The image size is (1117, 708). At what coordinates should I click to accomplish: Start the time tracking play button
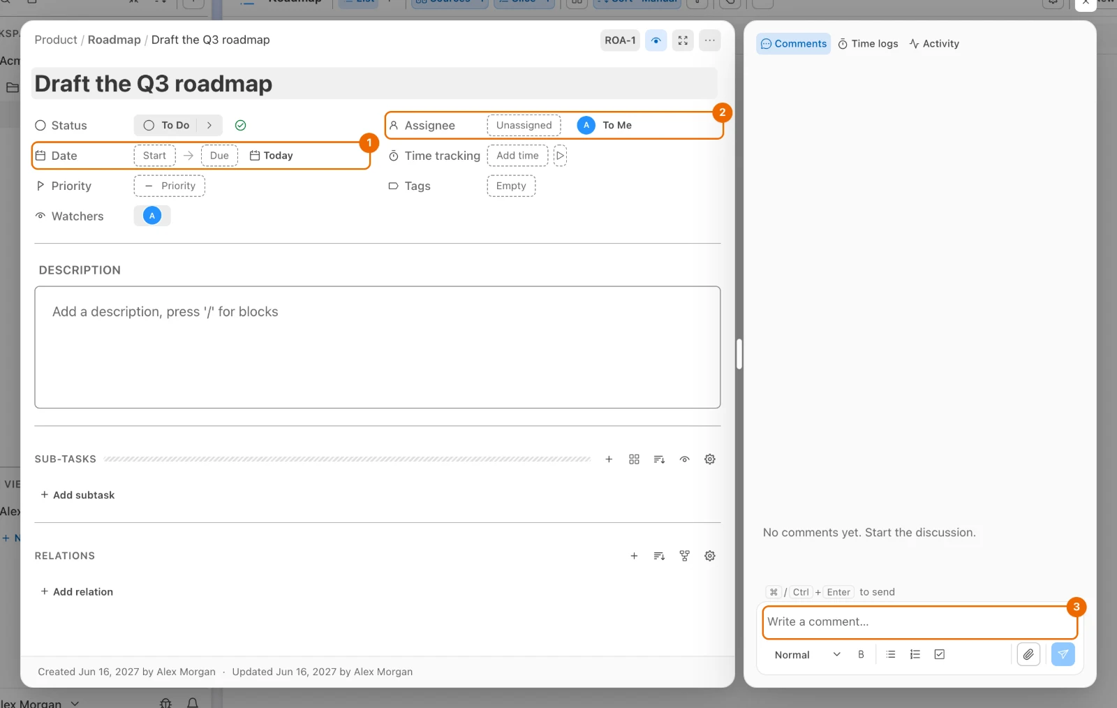click(x=560, y=156)
